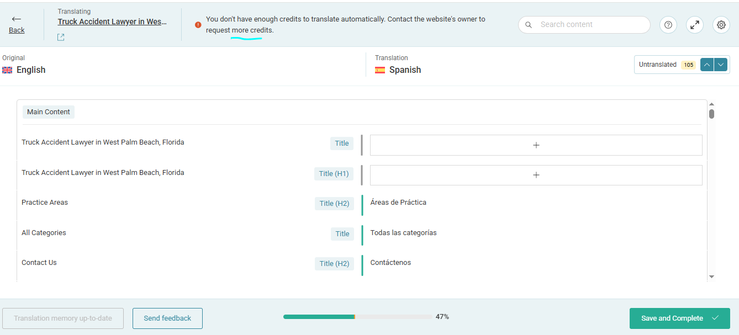Add translation for Title (H1) row

(536, 175)
